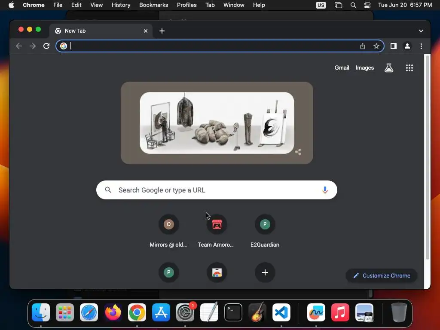Viewport: 440px width, 330px height.
Task: Open Control Center in menu bar
Action: pyautogui.click(x=367, y=5)
